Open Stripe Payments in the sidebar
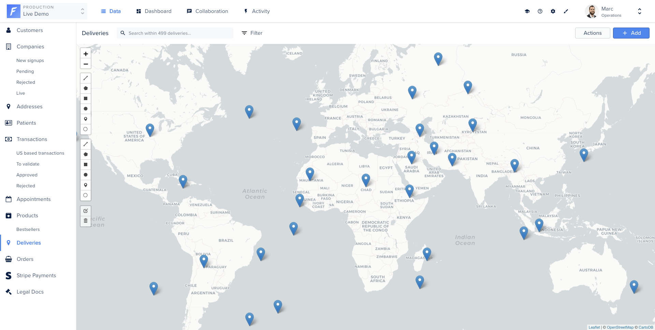 pos(36,276)
